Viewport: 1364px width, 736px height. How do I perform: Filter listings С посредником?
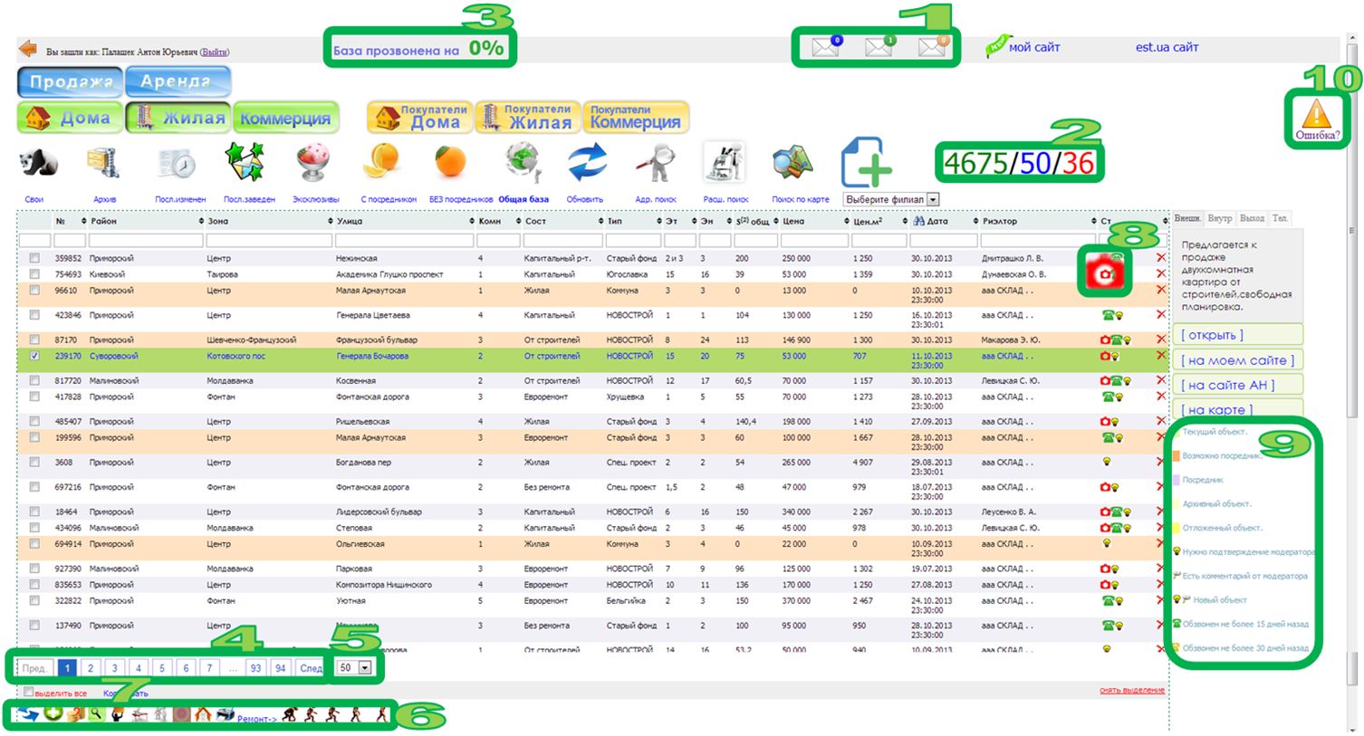point(381,162)
